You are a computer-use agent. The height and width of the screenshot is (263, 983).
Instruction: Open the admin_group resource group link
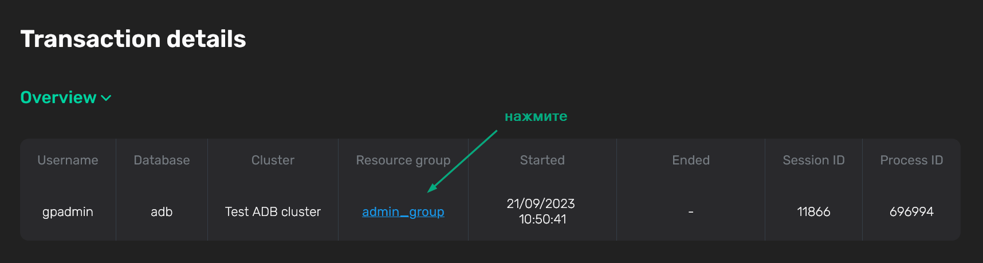[x=403, y=212]
